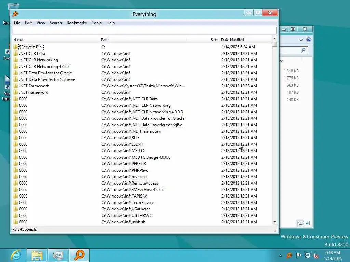Click the vertical scrollbar thumb in results

click(x=274, y=44)
